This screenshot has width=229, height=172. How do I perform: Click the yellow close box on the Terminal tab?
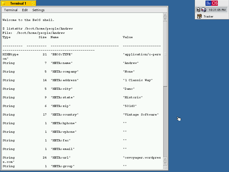pos(3,3)
